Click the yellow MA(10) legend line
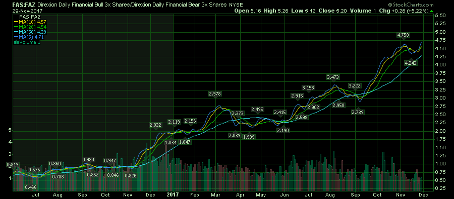 17,21
